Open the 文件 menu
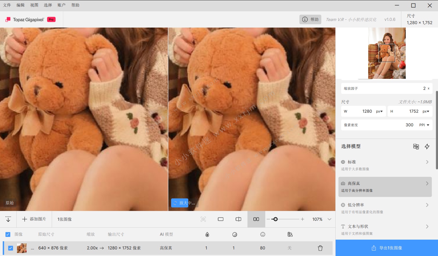Screen dimensions: 438x256 click(7, 5)
